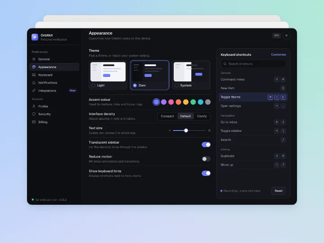This screenshot has height=243, width=324.
Task: Open General preferences
Action: 54,59
